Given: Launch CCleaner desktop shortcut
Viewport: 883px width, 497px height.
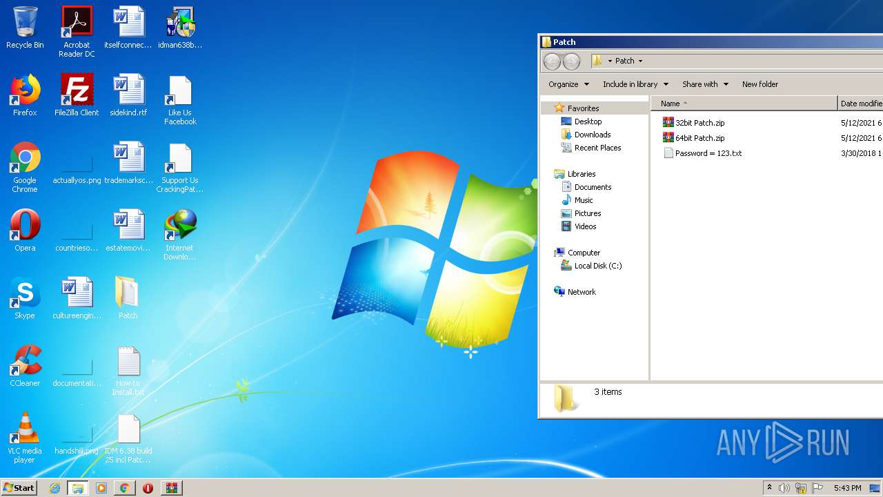Looking at the screenshot, I should 25,366.
